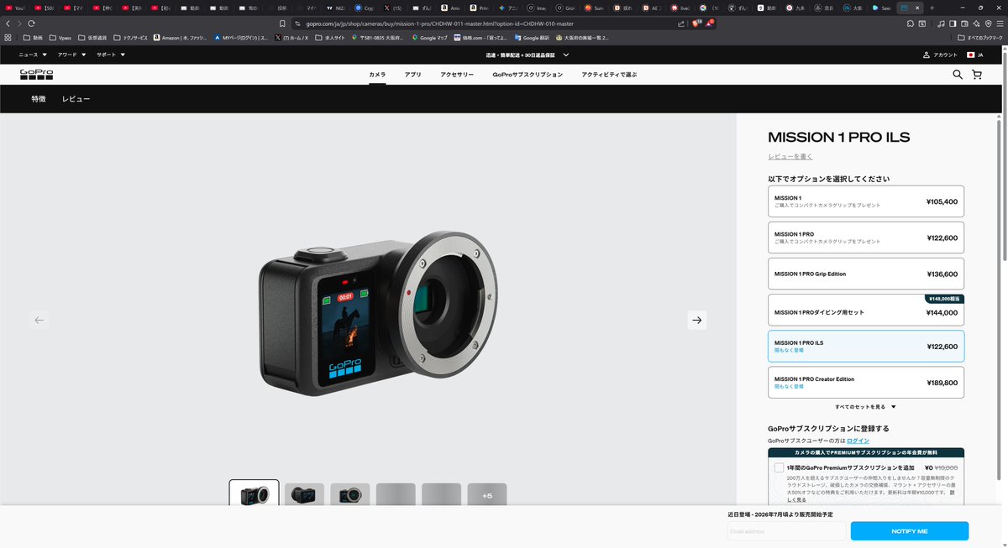The width and height of the screenshot is (1008, 548).
Task: Open the Brave Shields lion icon
Action: coord(696,23)
